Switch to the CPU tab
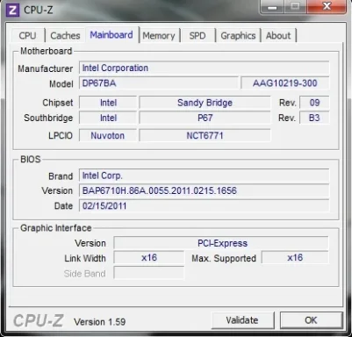Image resolution: width=352 pixels, height=337 pixels. (27, 36)
